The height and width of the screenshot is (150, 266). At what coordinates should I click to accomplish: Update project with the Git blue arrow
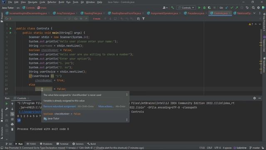point(227,8)
